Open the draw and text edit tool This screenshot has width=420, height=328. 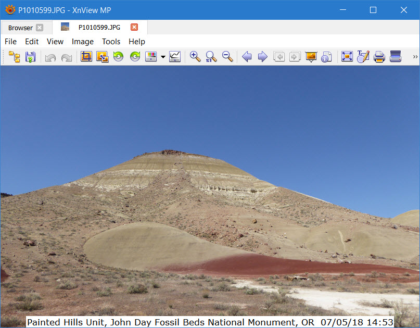pos(363,57)
